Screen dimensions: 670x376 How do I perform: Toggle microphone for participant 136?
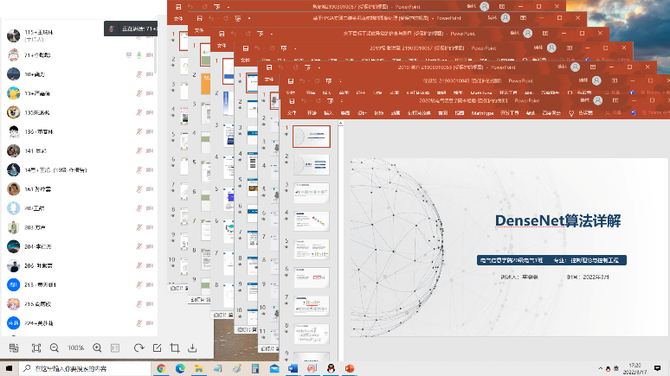coord(139,131)
